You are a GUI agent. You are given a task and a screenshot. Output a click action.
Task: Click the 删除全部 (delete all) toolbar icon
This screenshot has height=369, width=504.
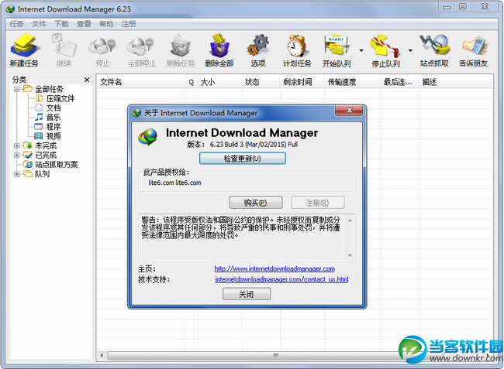[219, 50]
